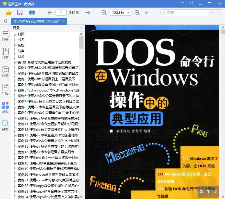This screenshot has height=199, width=225.
Task: Find previous match with up arrow
Action: 212,13
